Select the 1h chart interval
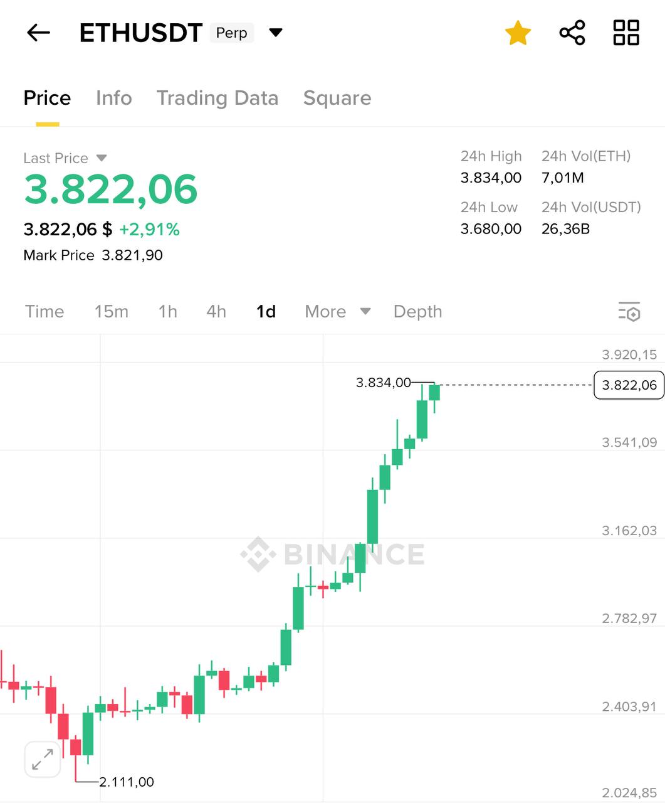Viewport: 665px width, 803px height. [x=167, y=311]
